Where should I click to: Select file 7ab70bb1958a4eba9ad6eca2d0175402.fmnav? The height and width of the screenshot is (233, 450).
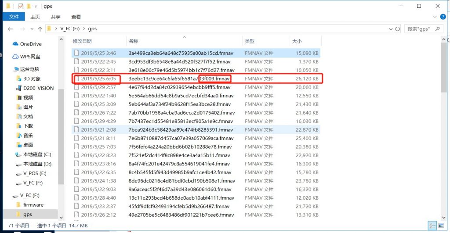[196, 113]
